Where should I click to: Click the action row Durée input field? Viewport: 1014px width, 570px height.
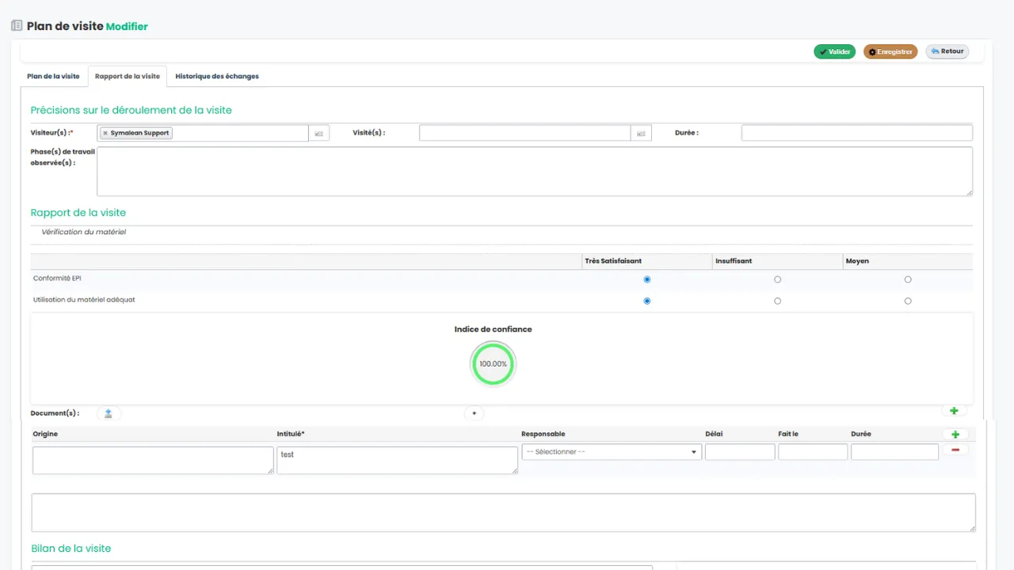(895, 452)
